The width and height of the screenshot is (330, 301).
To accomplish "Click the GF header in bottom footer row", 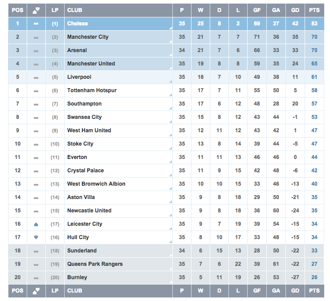I will pyautogui.click(x=257, y=291).
